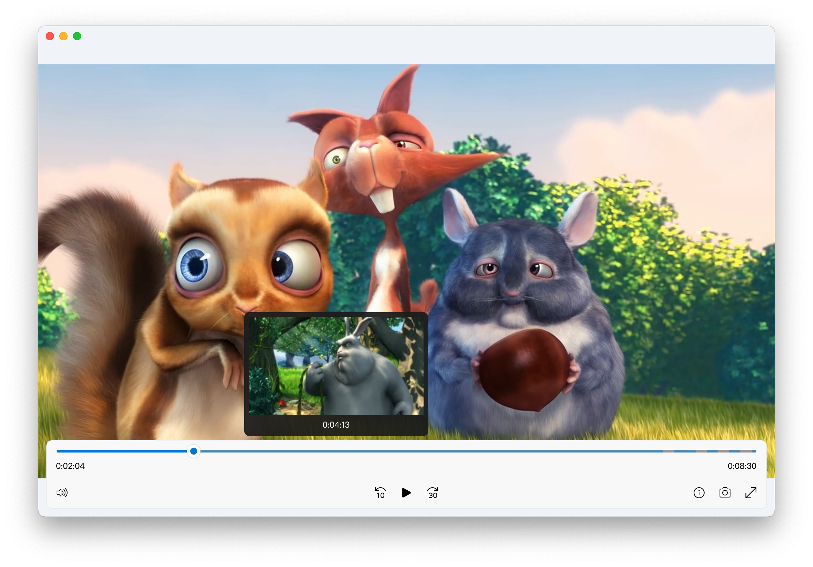Skip forward 30 seconds

(x=432, y=493)
